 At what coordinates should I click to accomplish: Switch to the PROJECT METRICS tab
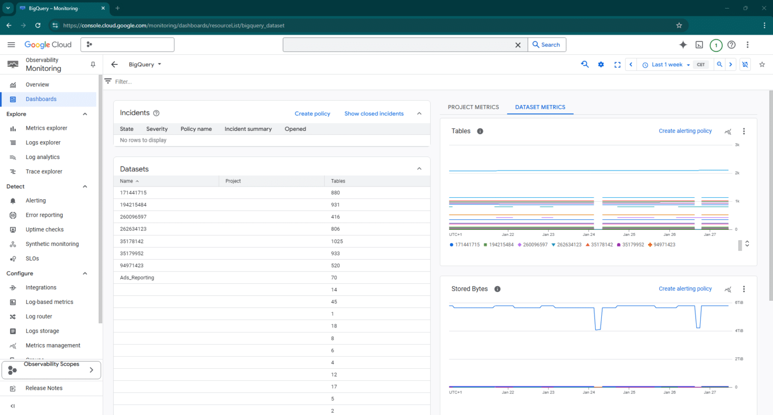tap(473, 107)
